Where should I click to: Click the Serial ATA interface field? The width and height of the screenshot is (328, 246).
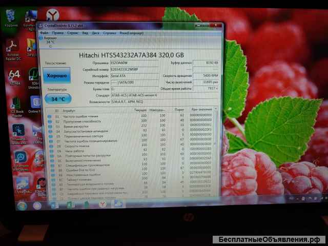[135, 76]
